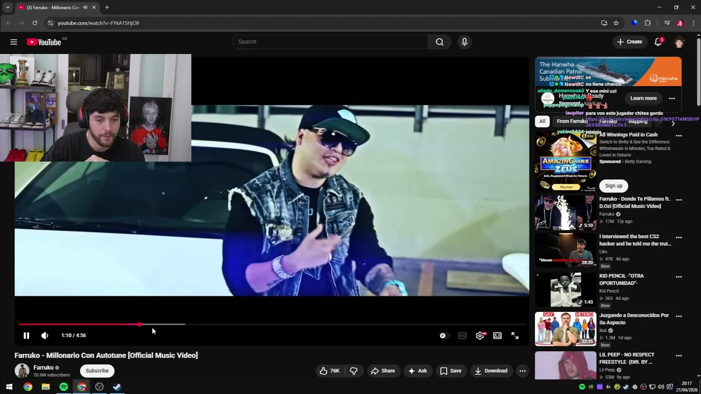Mute the tab via speaker icon

(85, 8)
